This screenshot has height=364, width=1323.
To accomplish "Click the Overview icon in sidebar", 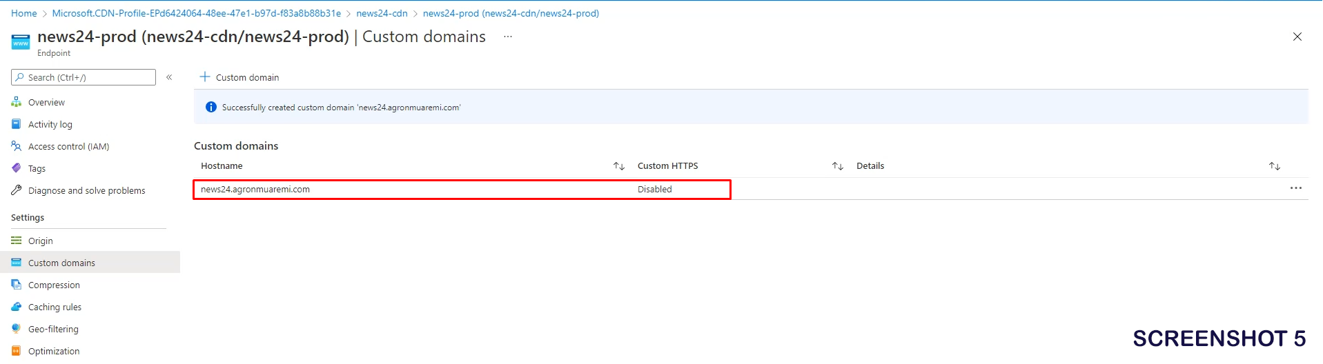I will tap(17, 102).
